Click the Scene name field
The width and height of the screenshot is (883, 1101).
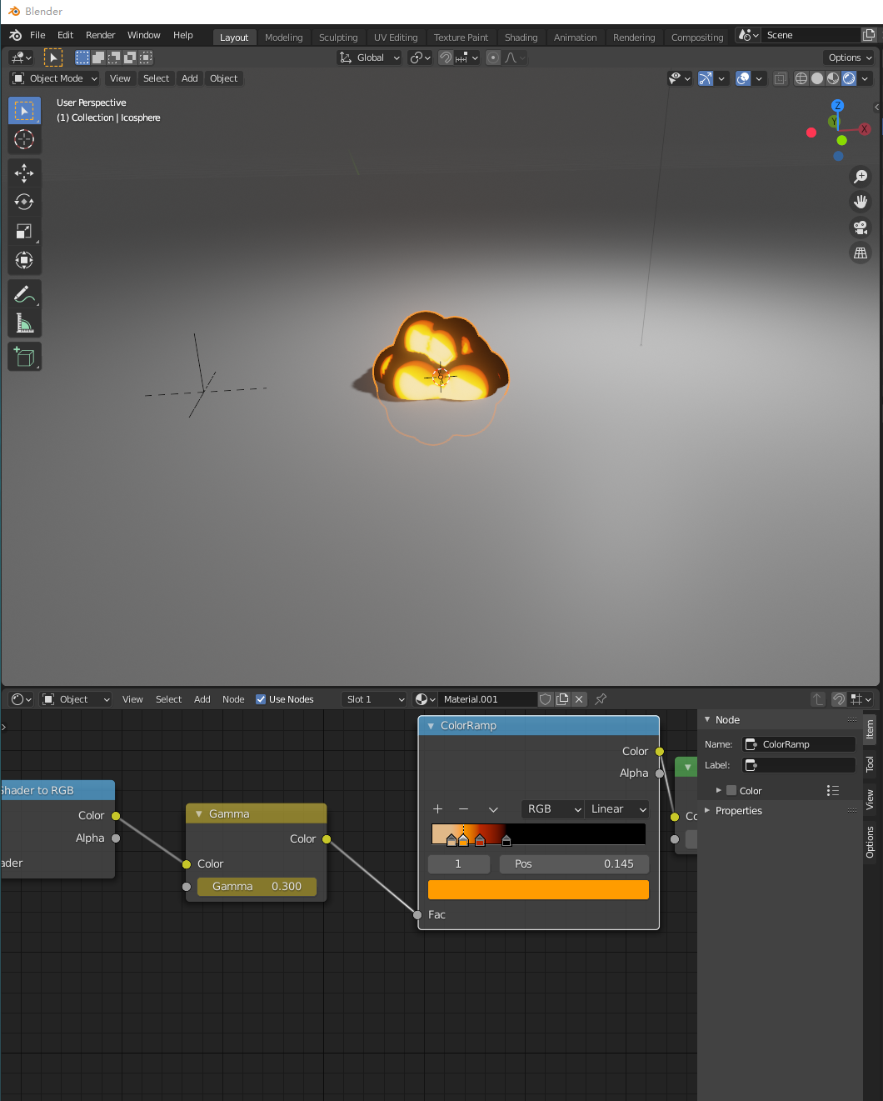coord(811,35)
